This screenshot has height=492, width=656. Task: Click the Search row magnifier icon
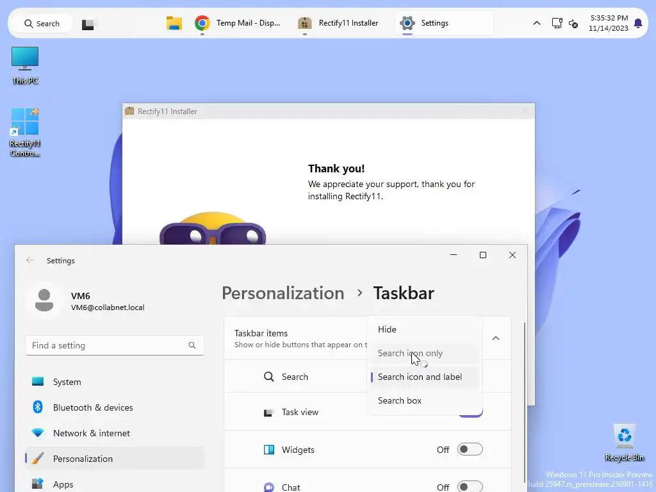pos(269,377)
